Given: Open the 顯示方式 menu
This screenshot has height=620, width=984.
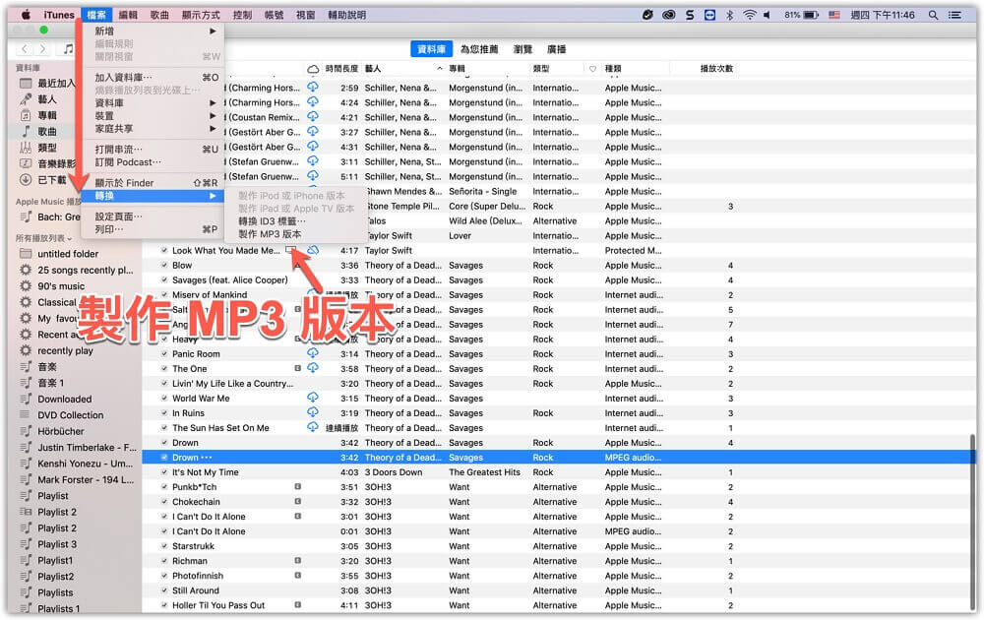Looking at the screenshot, I should [201, 15].
